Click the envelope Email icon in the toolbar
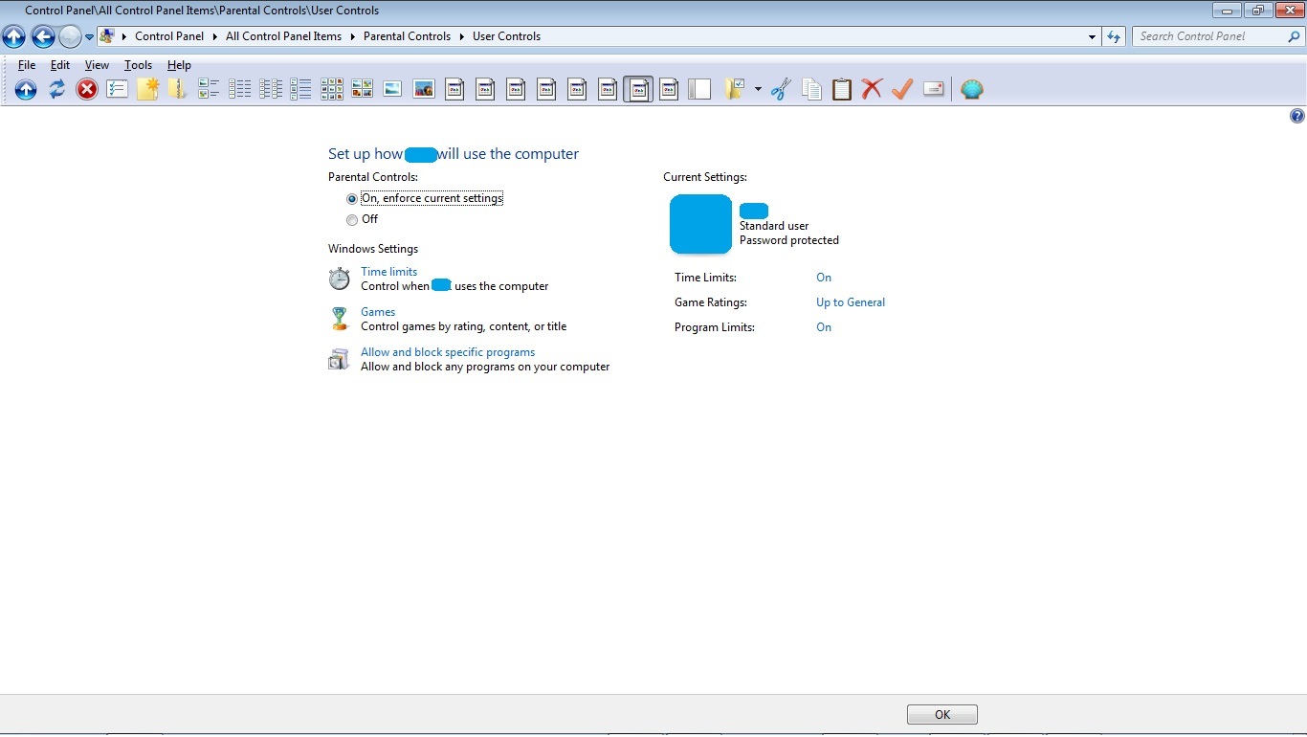Image resolution: width=1307 pixels, height=737 pixels. [934, 89]
